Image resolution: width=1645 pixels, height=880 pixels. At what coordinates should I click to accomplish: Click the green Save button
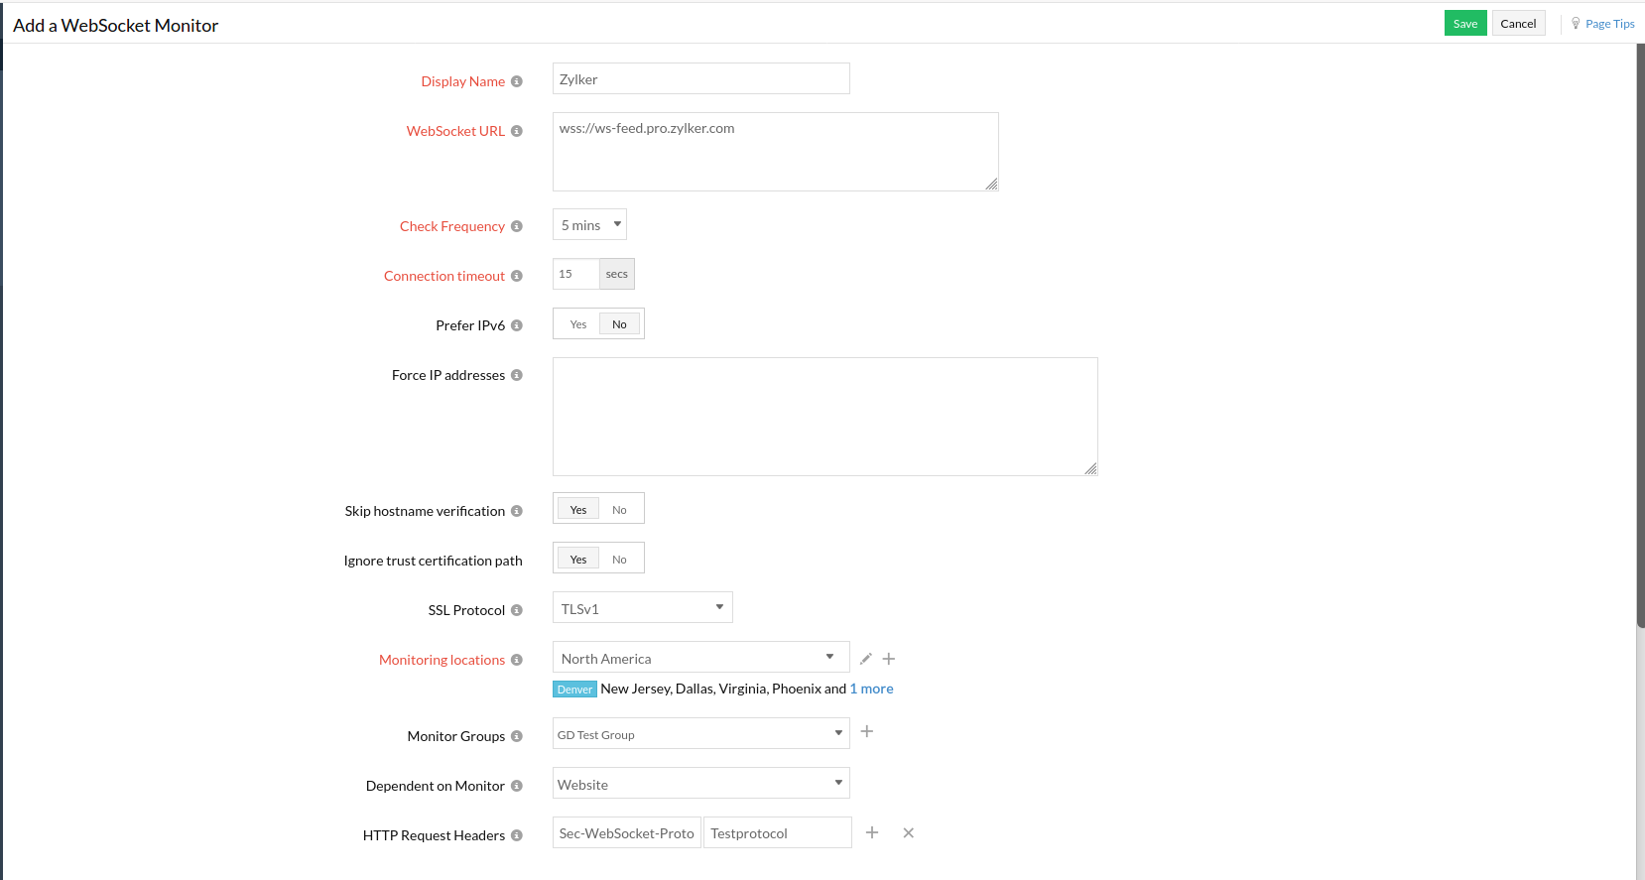pos(1464,24)
